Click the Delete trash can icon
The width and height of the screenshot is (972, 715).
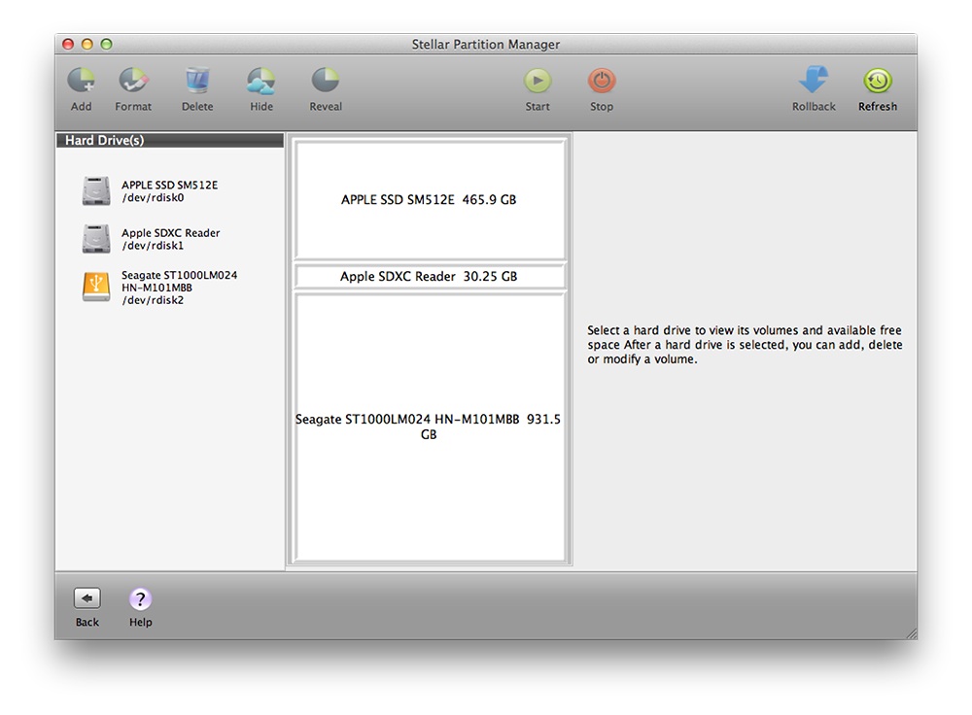tap(197, 81)
